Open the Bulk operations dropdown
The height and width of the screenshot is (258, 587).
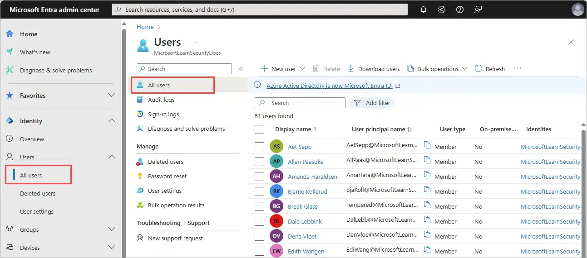(437, 69)
